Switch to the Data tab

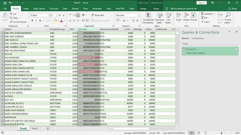point(65,9)
